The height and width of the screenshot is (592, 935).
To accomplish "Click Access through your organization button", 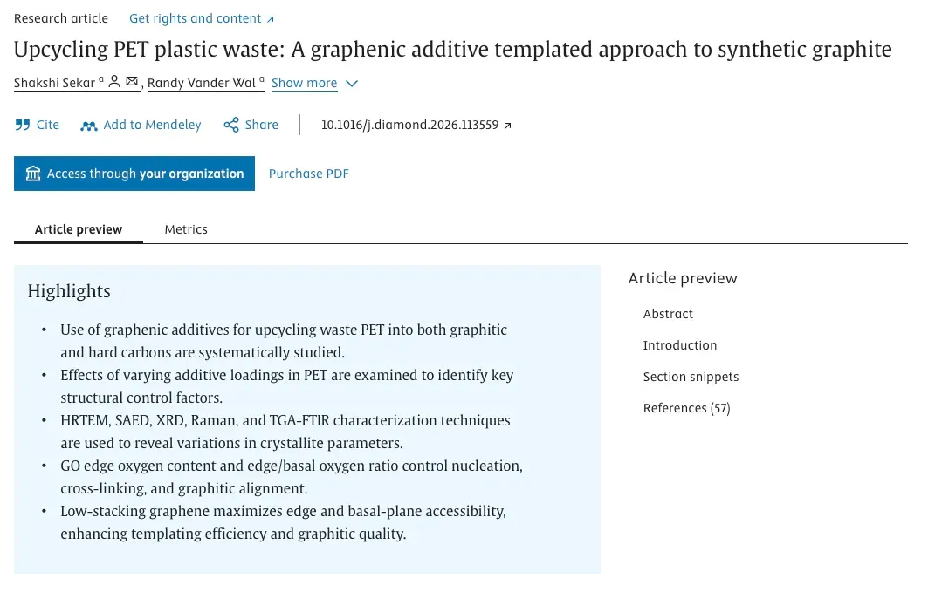I will (134, 174).
